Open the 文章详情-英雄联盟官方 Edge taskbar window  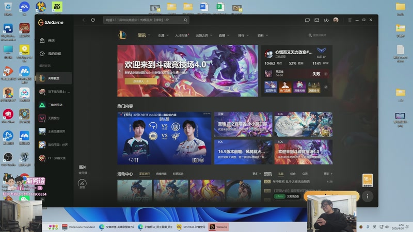(x=117, y=227)
